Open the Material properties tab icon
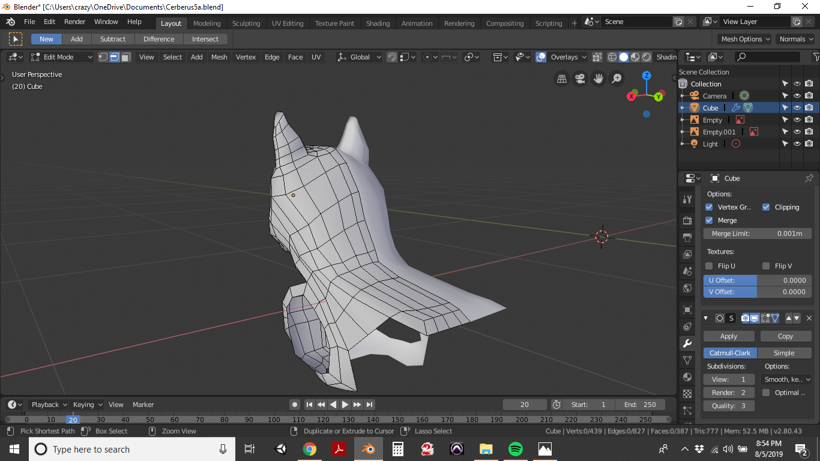 tap(687, 377)
